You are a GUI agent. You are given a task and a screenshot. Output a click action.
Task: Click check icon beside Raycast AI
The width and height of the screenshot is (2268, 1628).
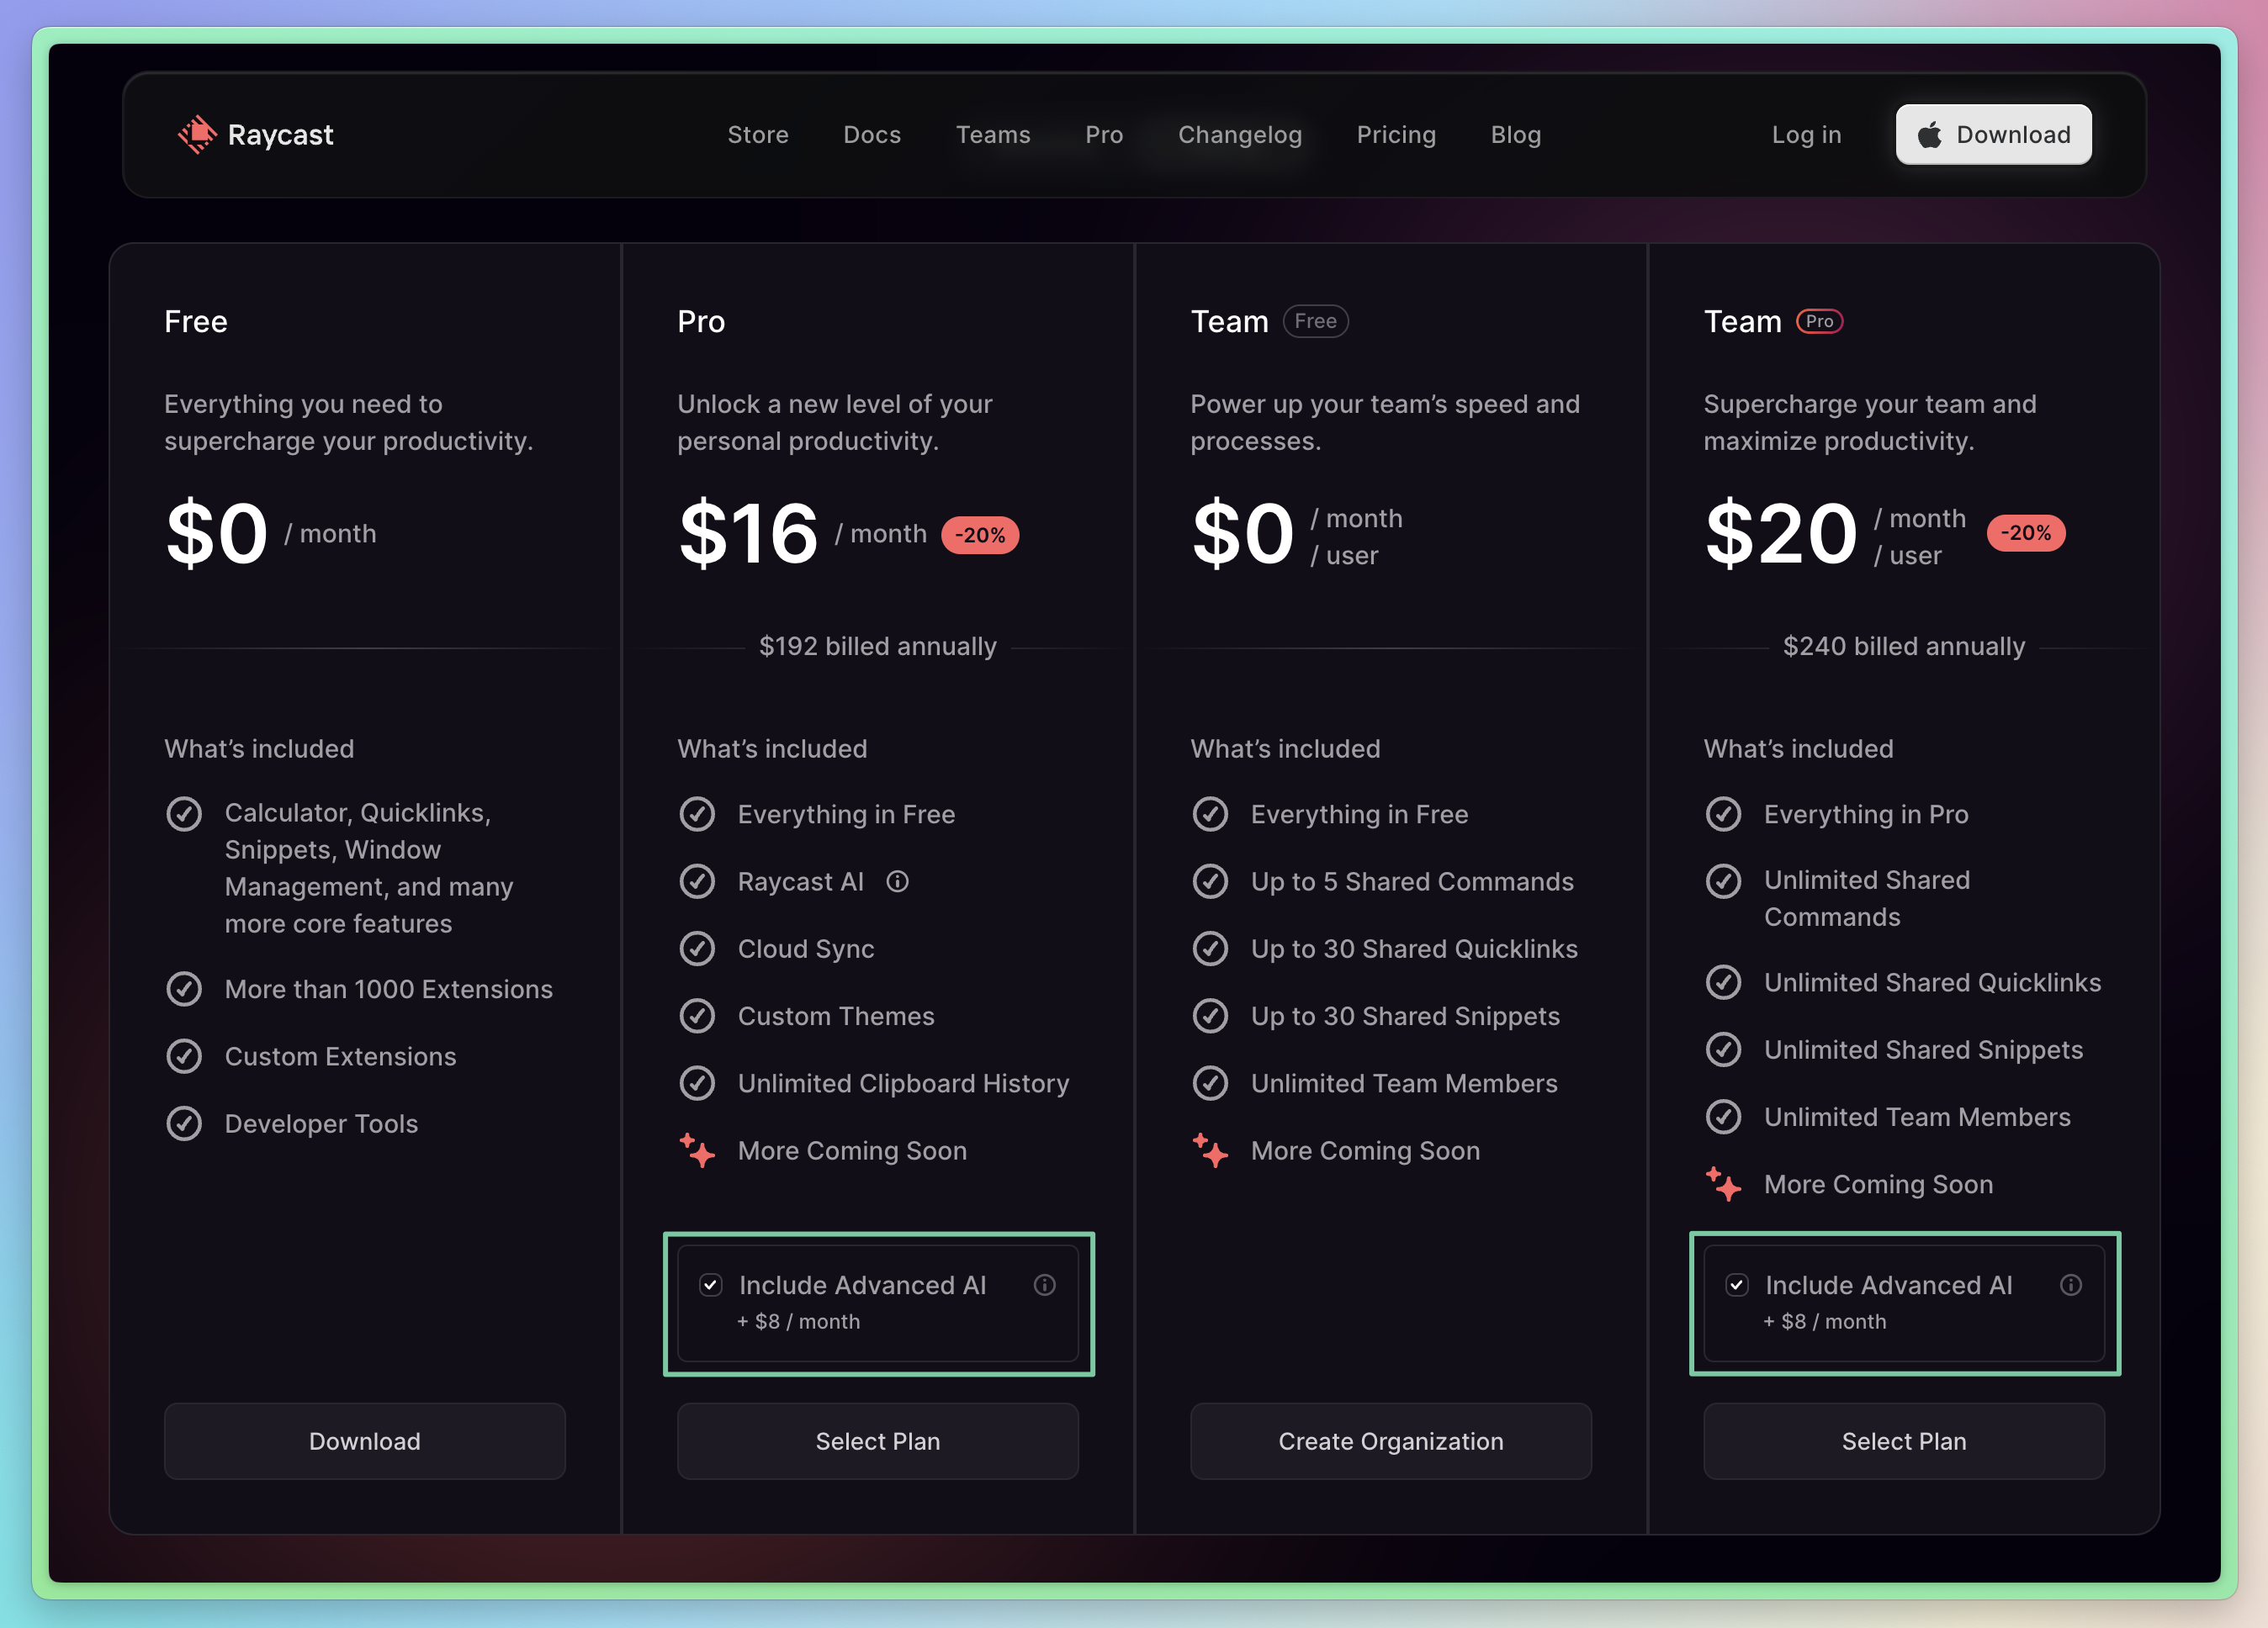pyautogui.click(x=697, y=881)
